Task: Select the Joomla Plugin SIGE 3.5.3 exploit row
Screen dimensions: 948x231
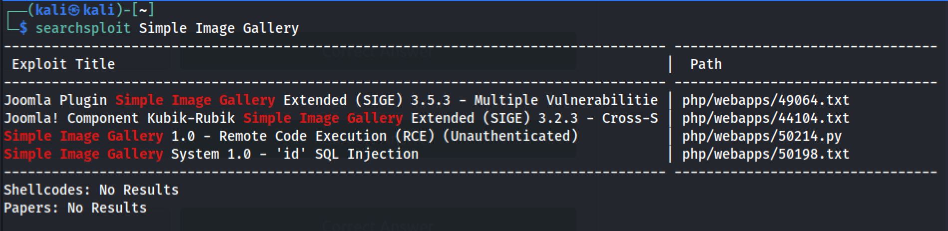Action: [x=330, y=100]
